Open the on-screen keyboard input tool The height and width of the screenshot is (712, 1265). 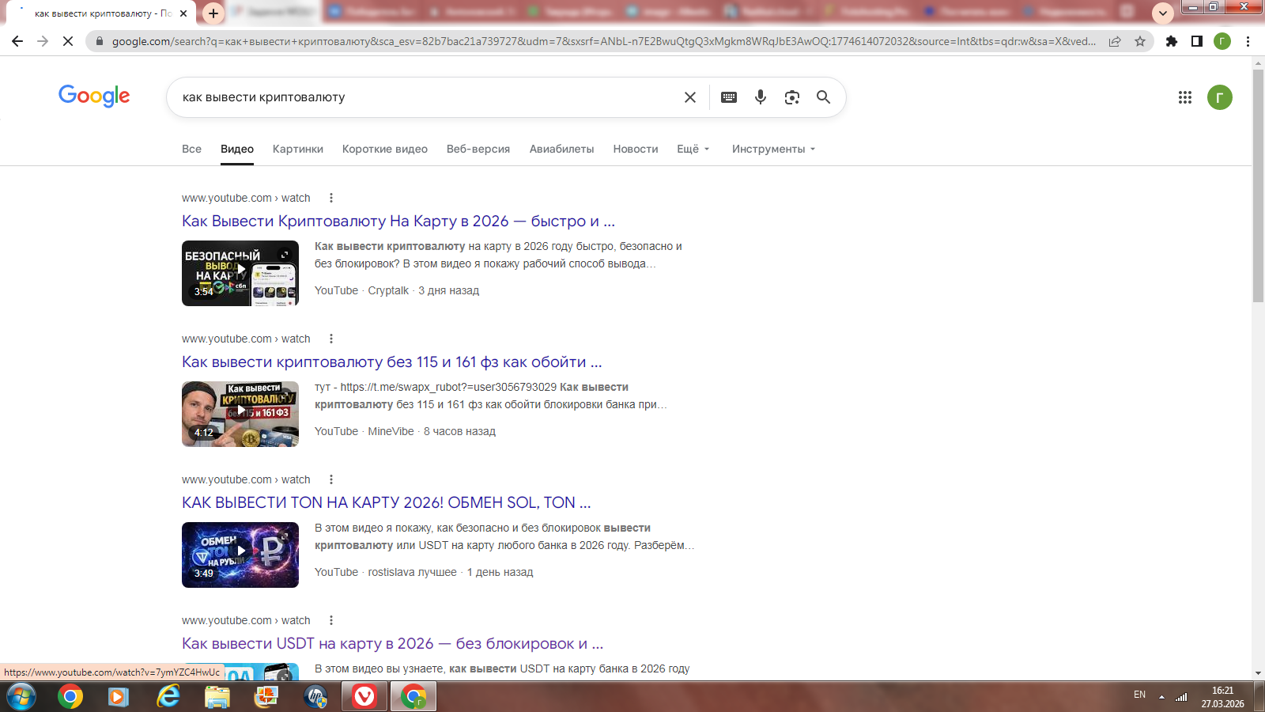pos(729,97)
